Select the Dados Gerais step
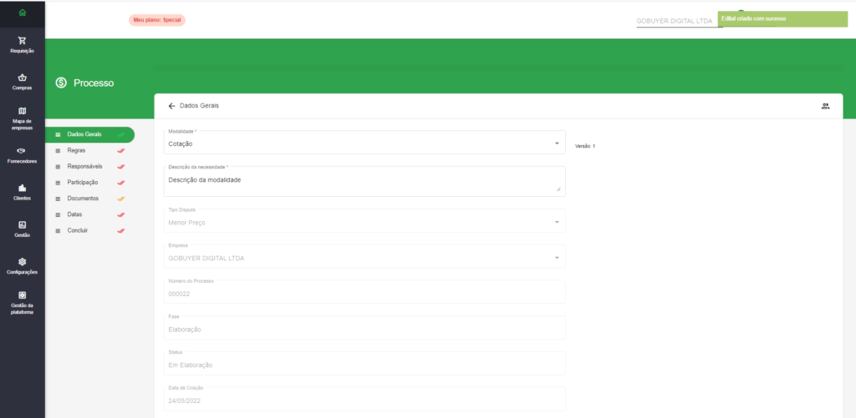This screenshot has width=856, height=418. 90,134
